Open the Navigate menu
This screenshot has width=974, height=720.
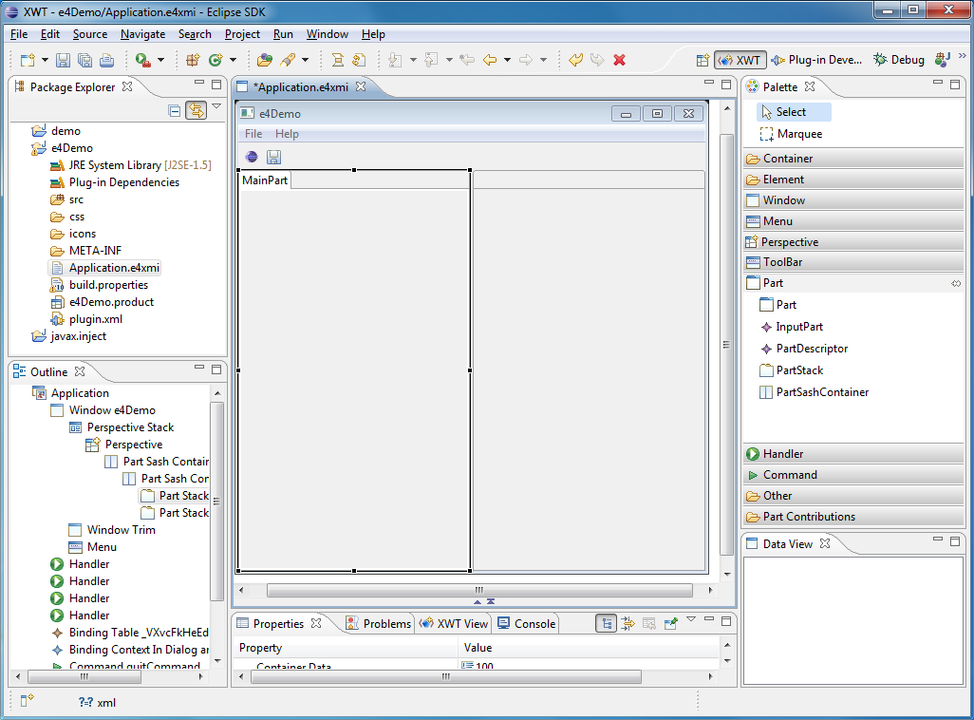tap(142, 34)
